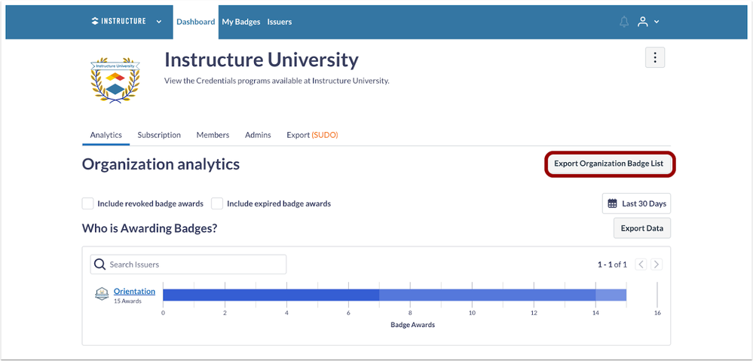This screenshot has height=361, width=753.
Task: Click the user account icon
Action: coord(643,22)
